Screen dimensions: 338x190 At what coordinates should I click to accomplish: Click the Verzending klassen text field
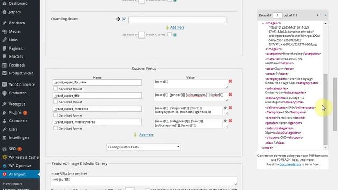coord(177,20)
